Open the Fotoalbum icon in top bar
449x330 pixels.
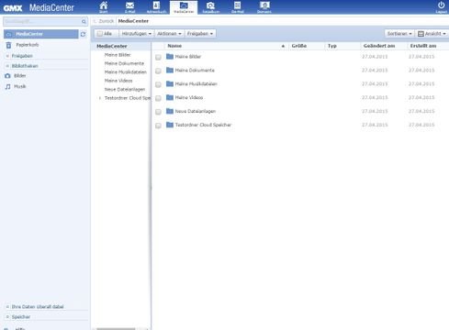point(210,5)
